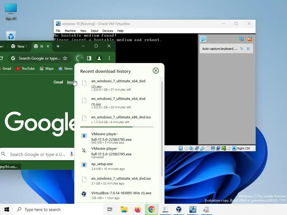Open the Chrome profile avatar
The image size is (287, 215).
tap(99, 58)
